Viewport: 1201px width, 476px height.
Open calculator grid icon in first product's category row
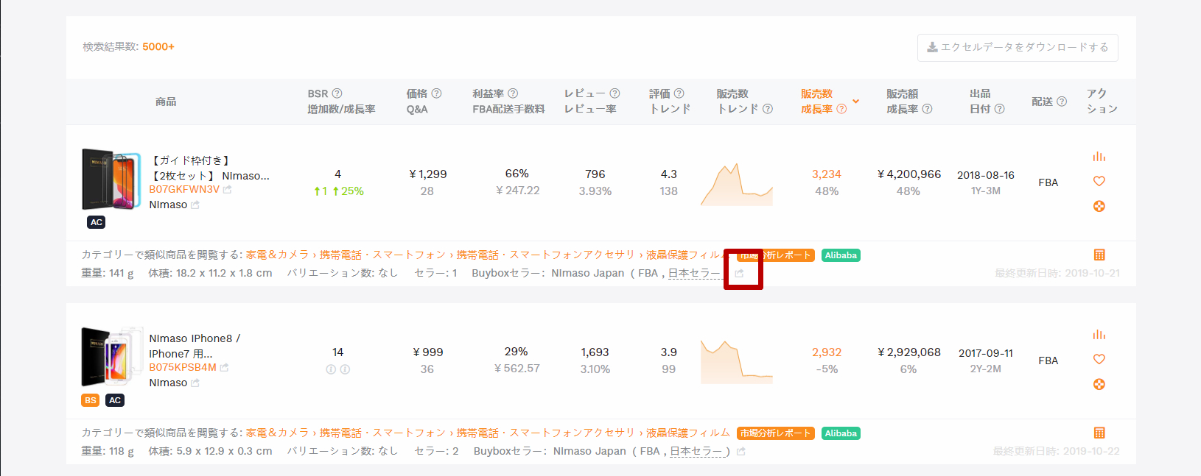click(x=1099, y=255)
